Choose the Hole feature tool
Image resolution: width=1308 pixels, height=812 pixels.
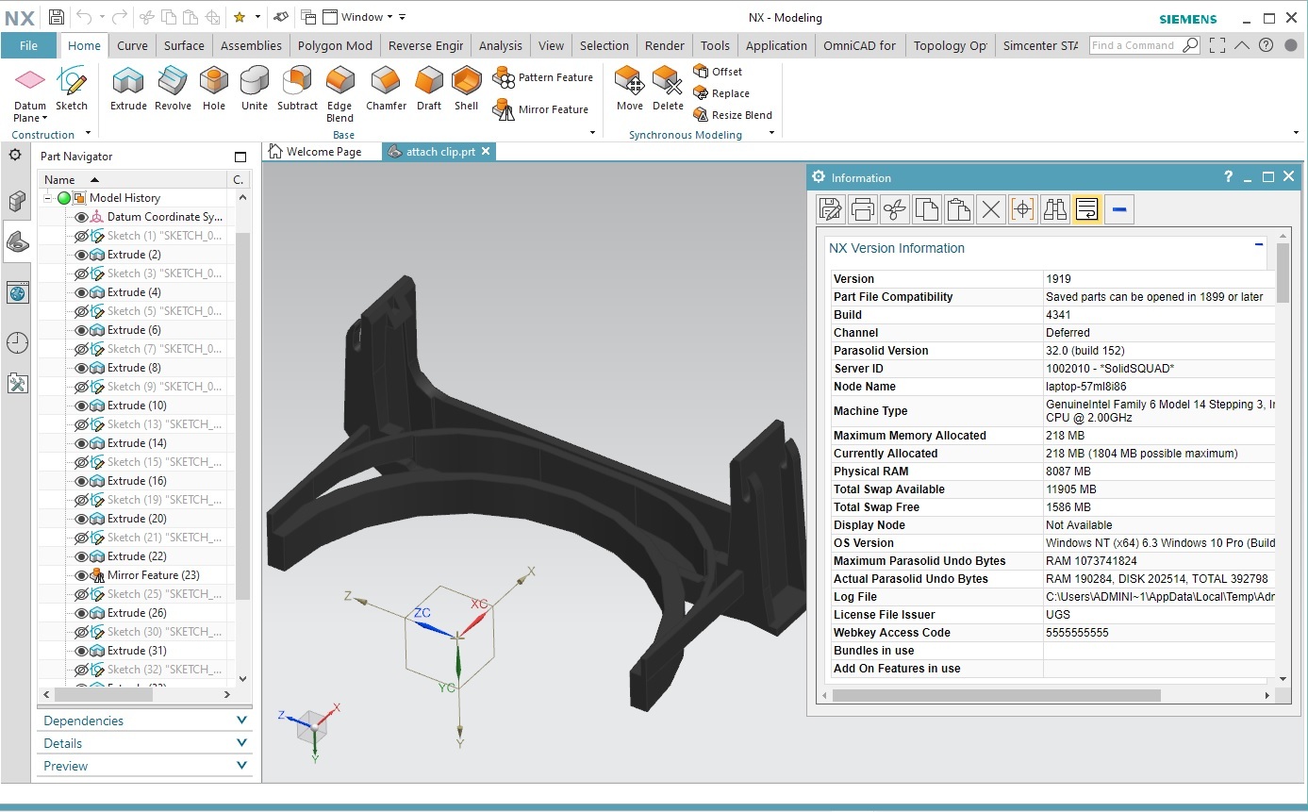(x=214, y=89)
